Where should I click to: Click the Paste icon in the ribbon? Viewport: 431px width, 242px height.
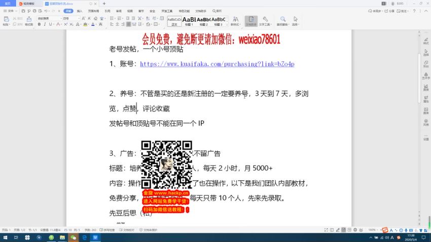click(5, 21)
